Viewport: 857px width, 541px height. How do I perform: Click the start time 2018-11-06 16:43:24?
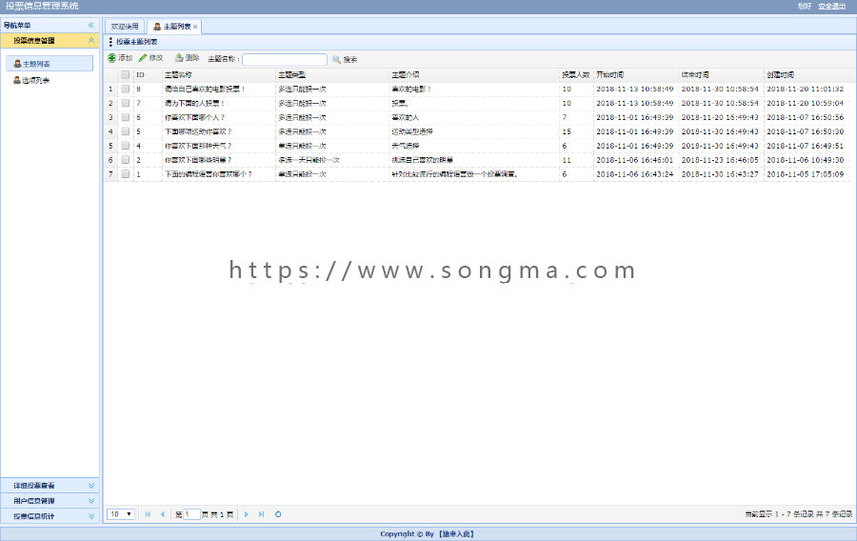[634, 174]
